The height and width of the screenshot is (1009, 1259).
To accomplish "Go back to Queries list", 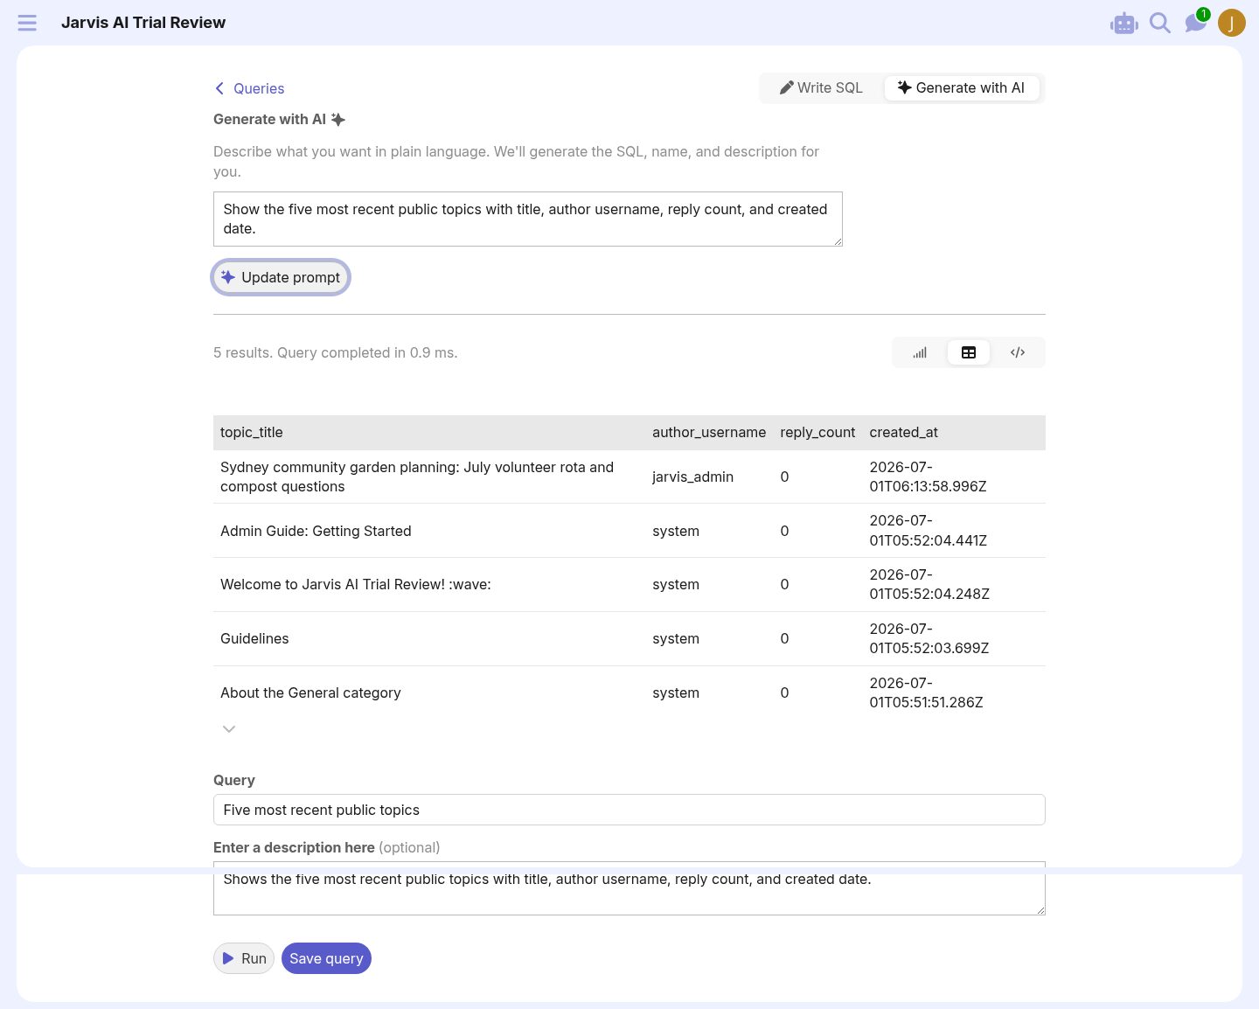I will pos(259,88).
